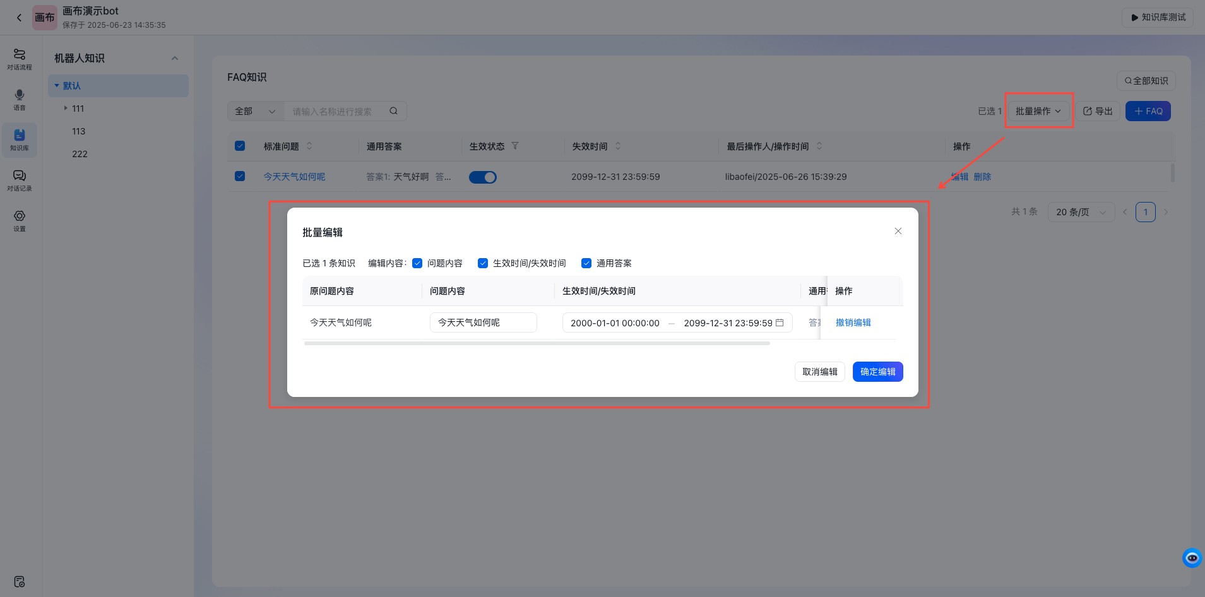
Task: Collapse the 默认 tree node
Action: click(58, 85)
